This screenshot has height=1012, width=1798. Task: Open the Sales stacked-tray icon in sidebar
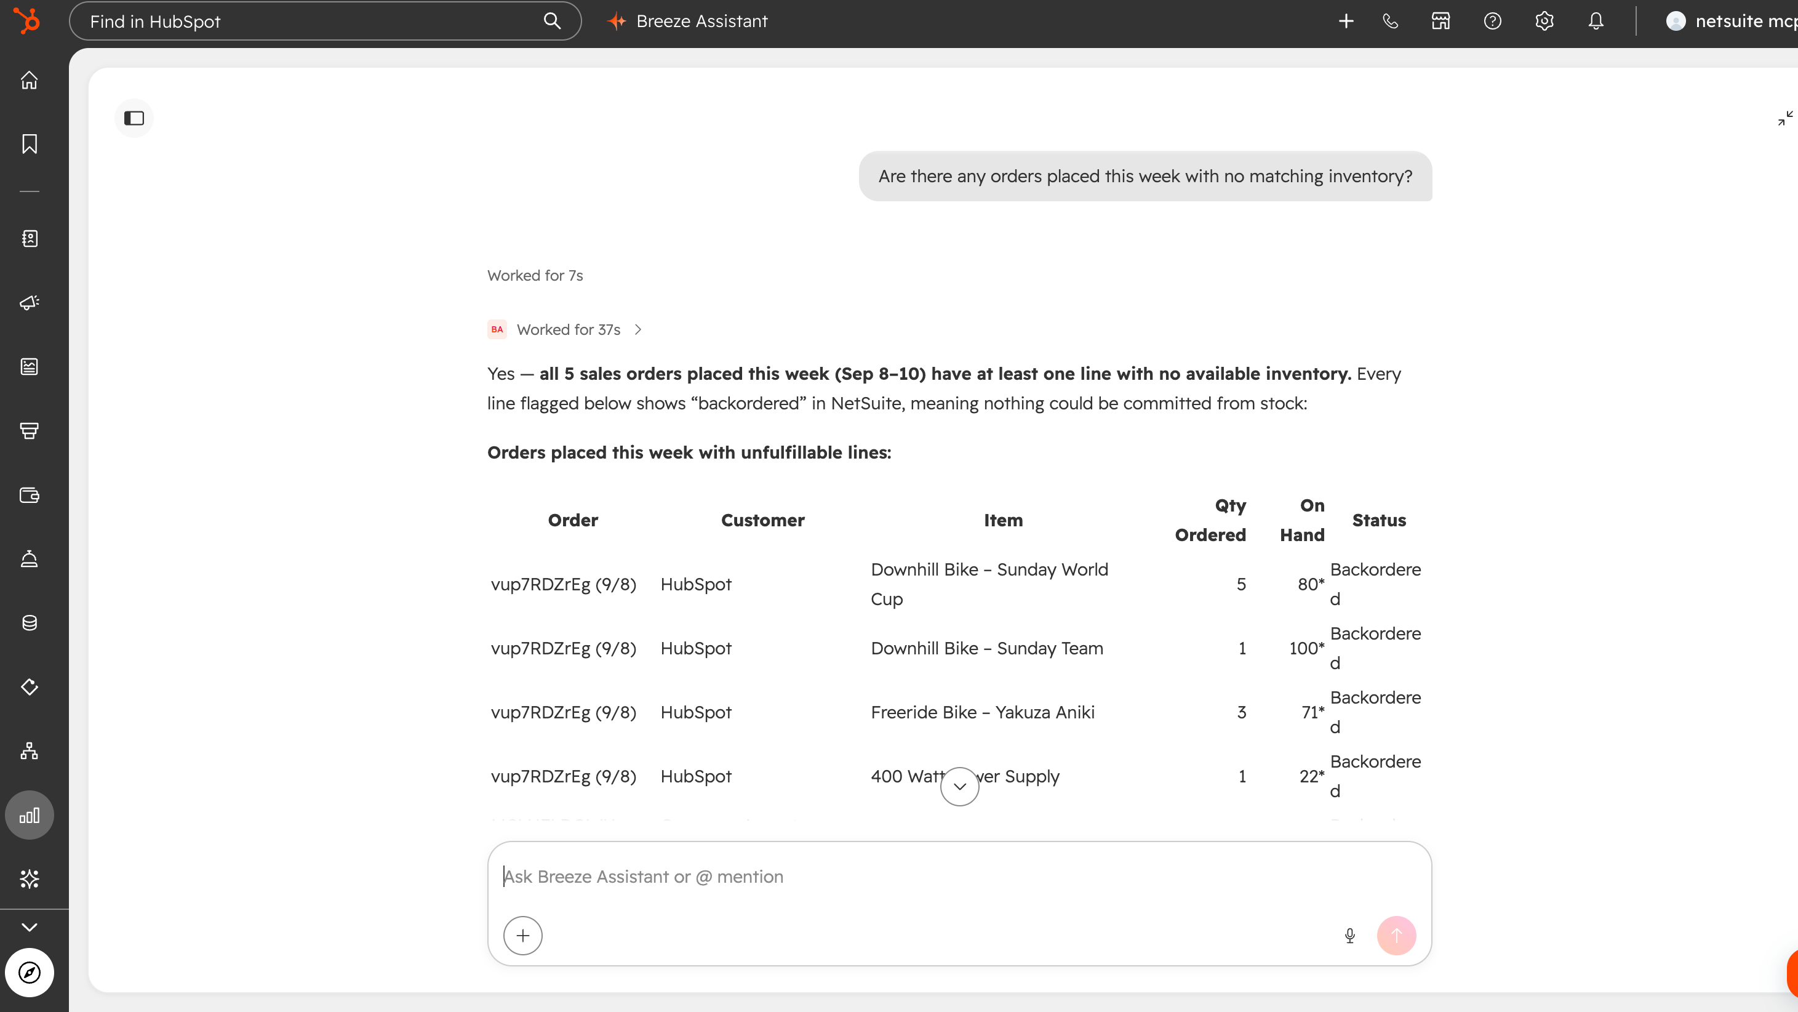[x=30, y=431]
